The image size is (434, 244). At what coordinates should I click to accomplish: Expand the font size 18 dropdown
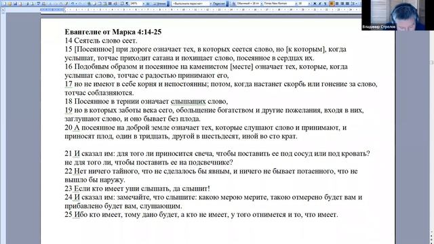point(309,3)
